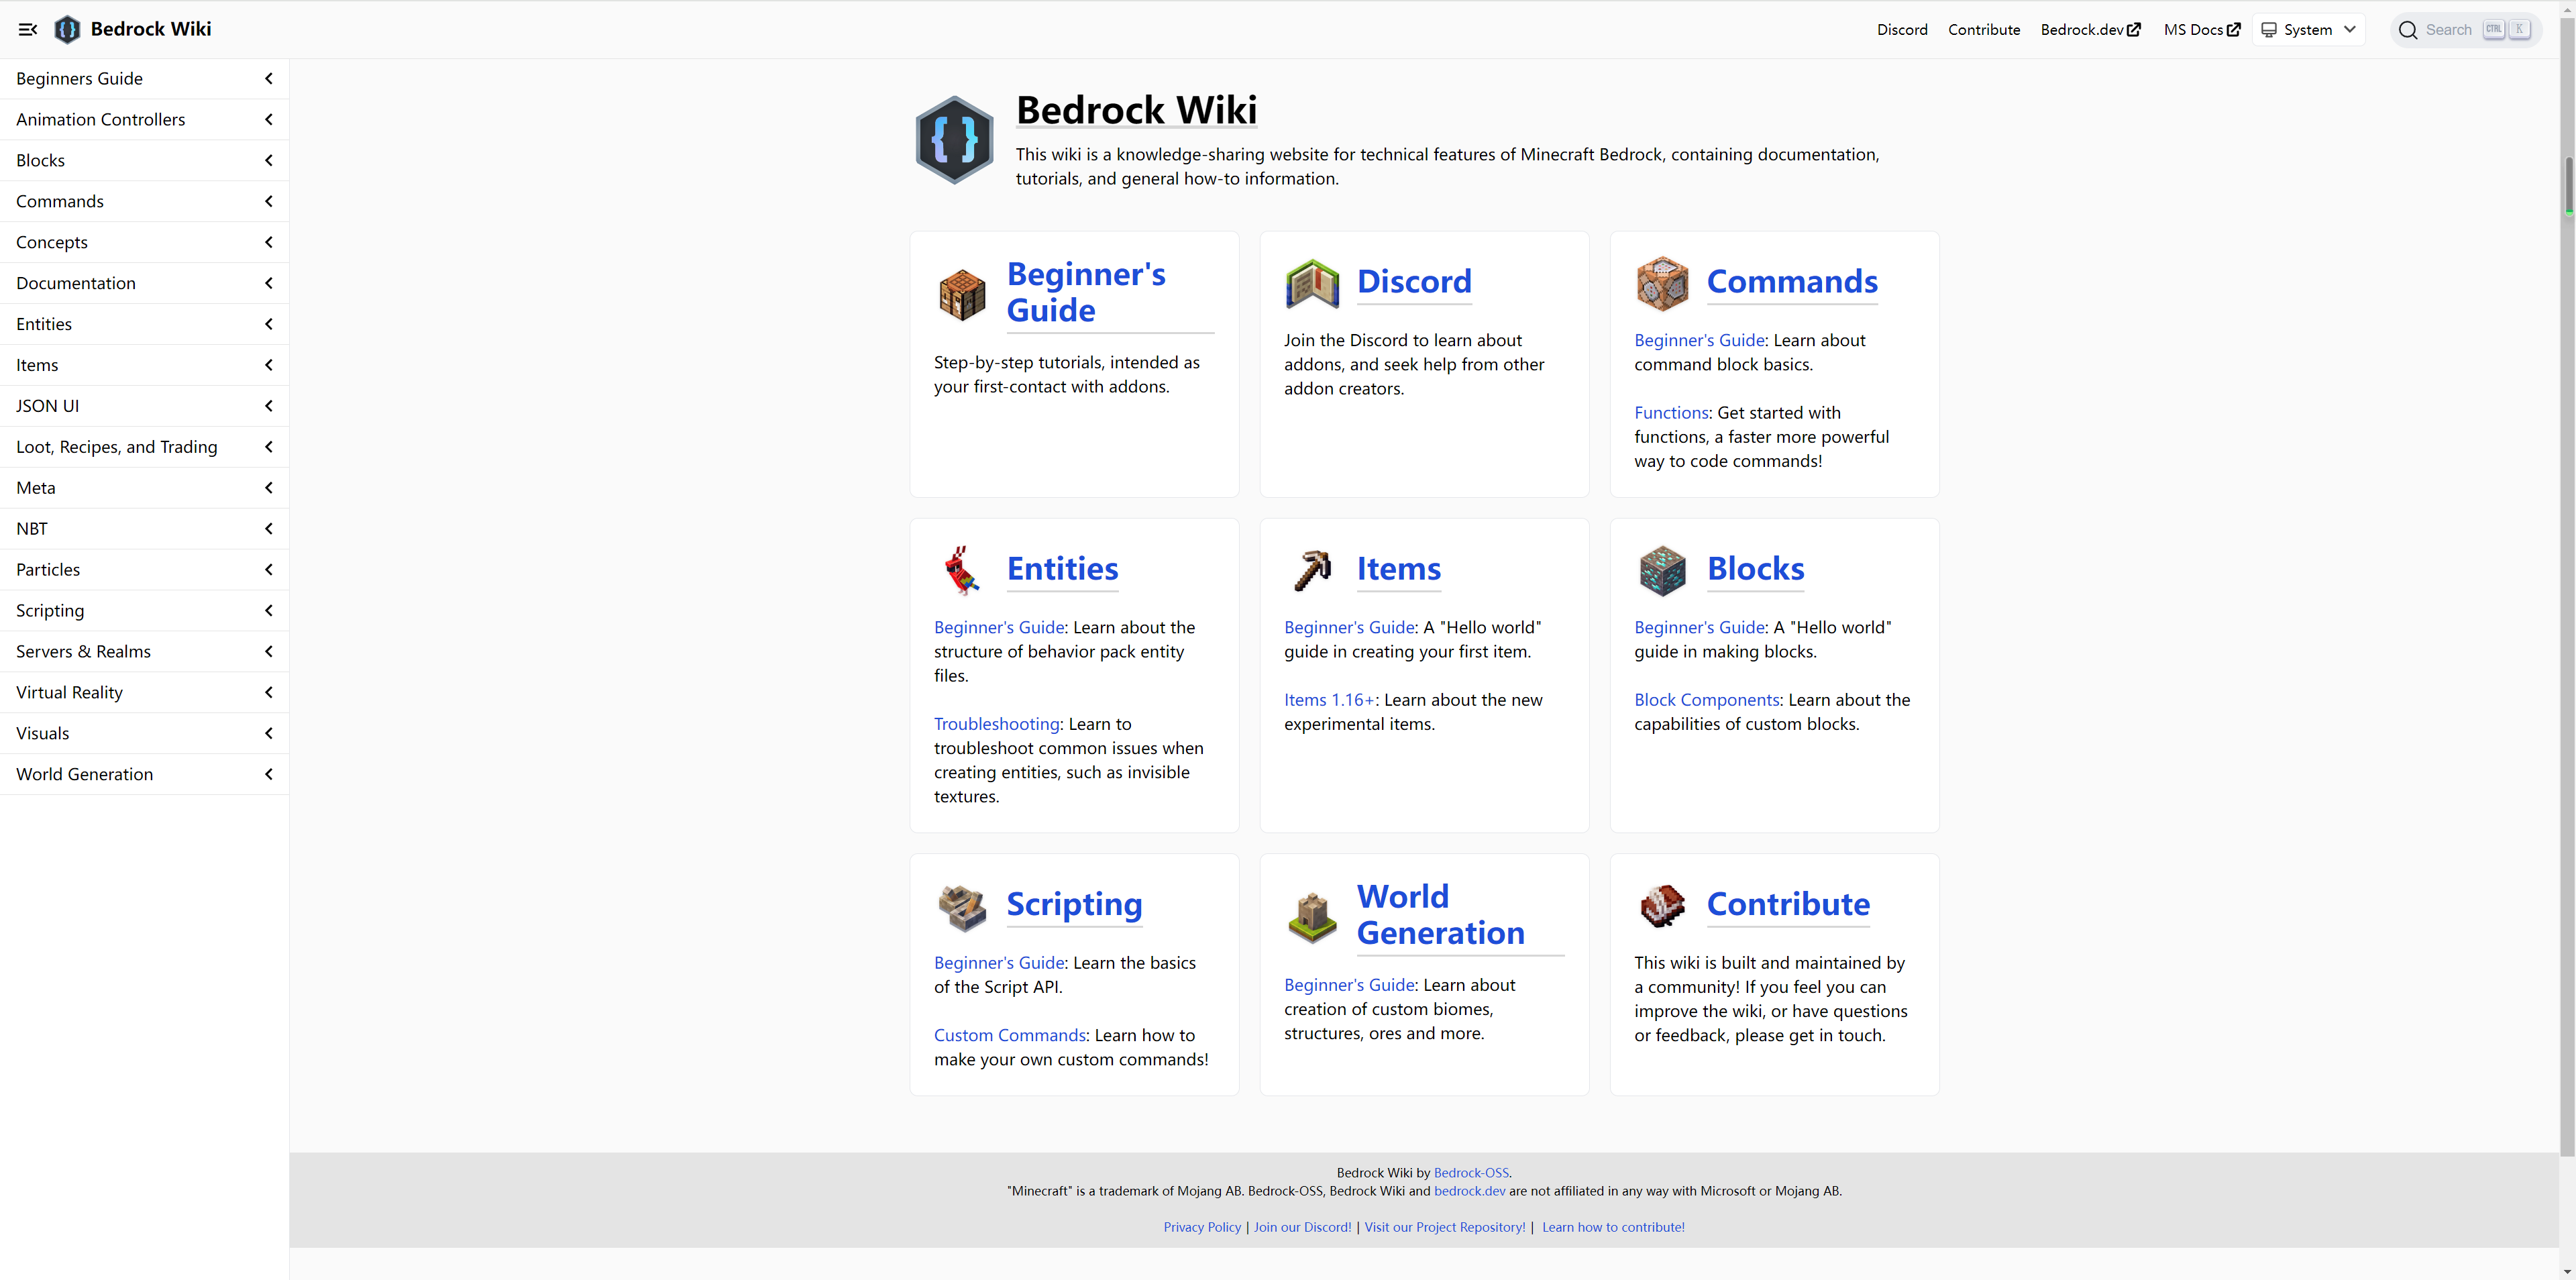
Task: Click the external link icon next to MS Docs
Action: (2233, 29)
